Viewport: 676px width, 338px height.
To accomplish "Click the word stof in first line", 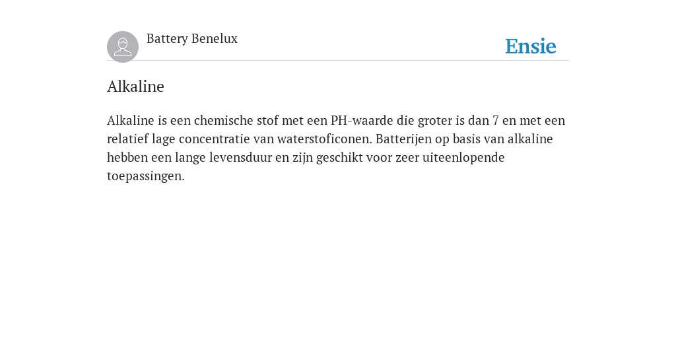I will (x=267, y=120).
